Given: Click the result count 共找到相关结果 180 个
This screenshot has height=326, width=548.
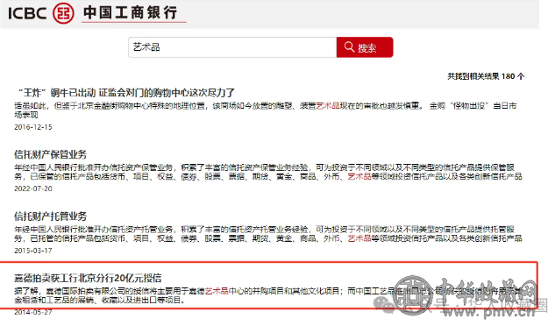Looking at the screenshot, I should click(x=486, y=76).
